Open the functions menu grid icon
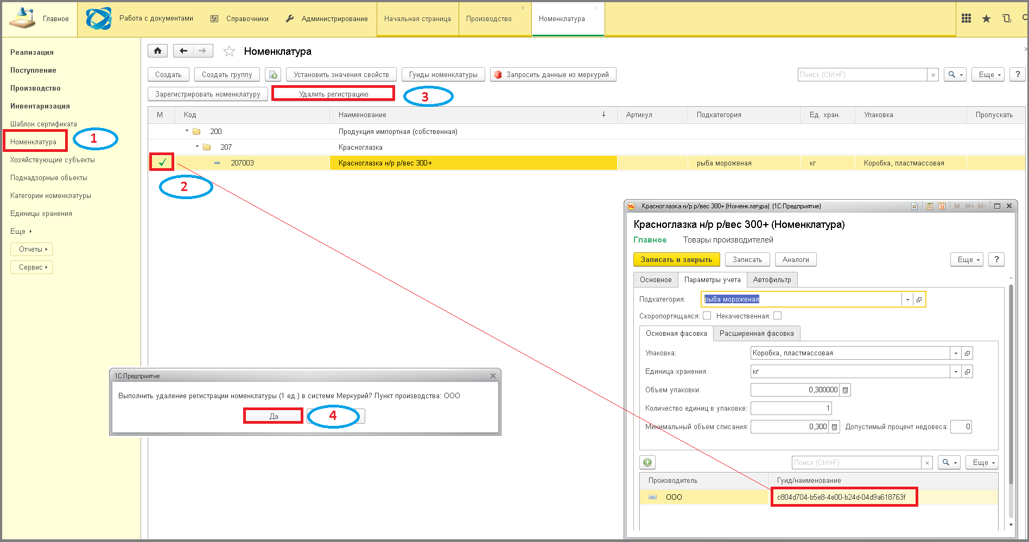 pyautogui.click(x=966, y=18)
